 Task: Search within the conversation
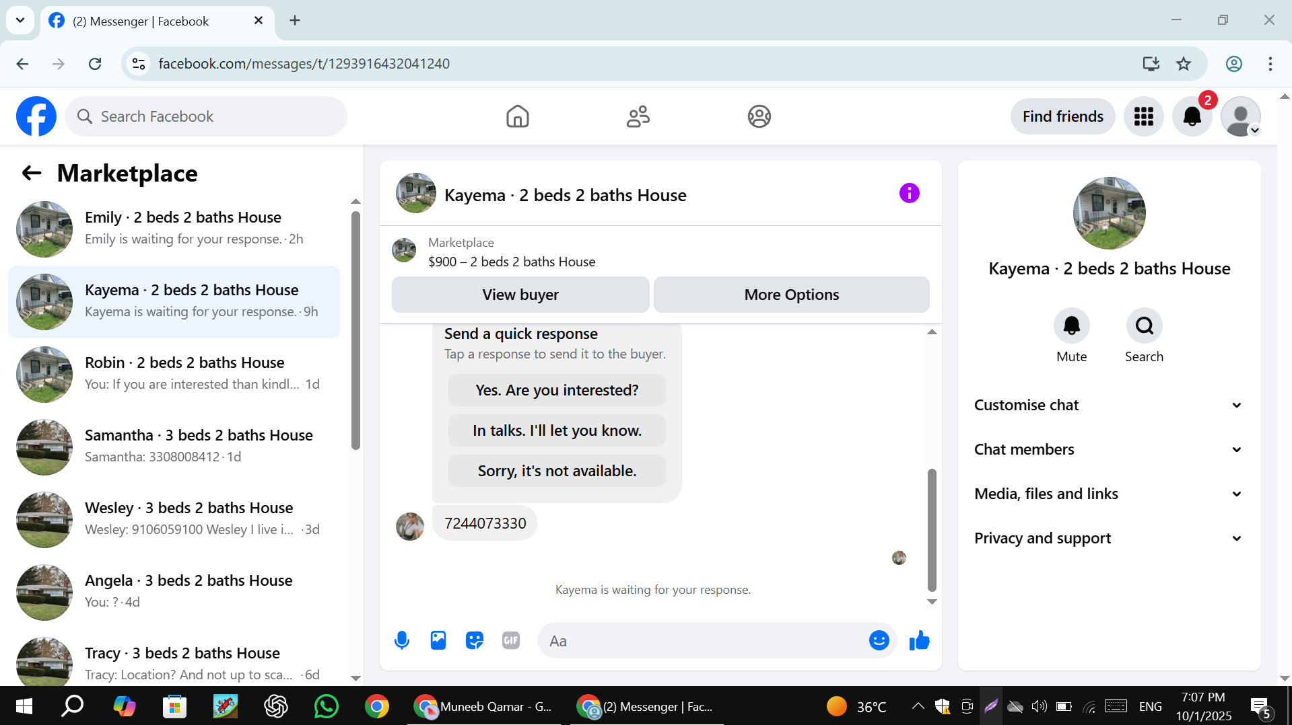tap(1144, 326)
